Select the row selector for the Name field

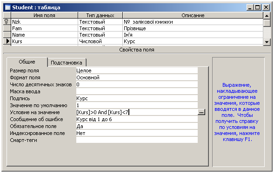tap(7, 35)
